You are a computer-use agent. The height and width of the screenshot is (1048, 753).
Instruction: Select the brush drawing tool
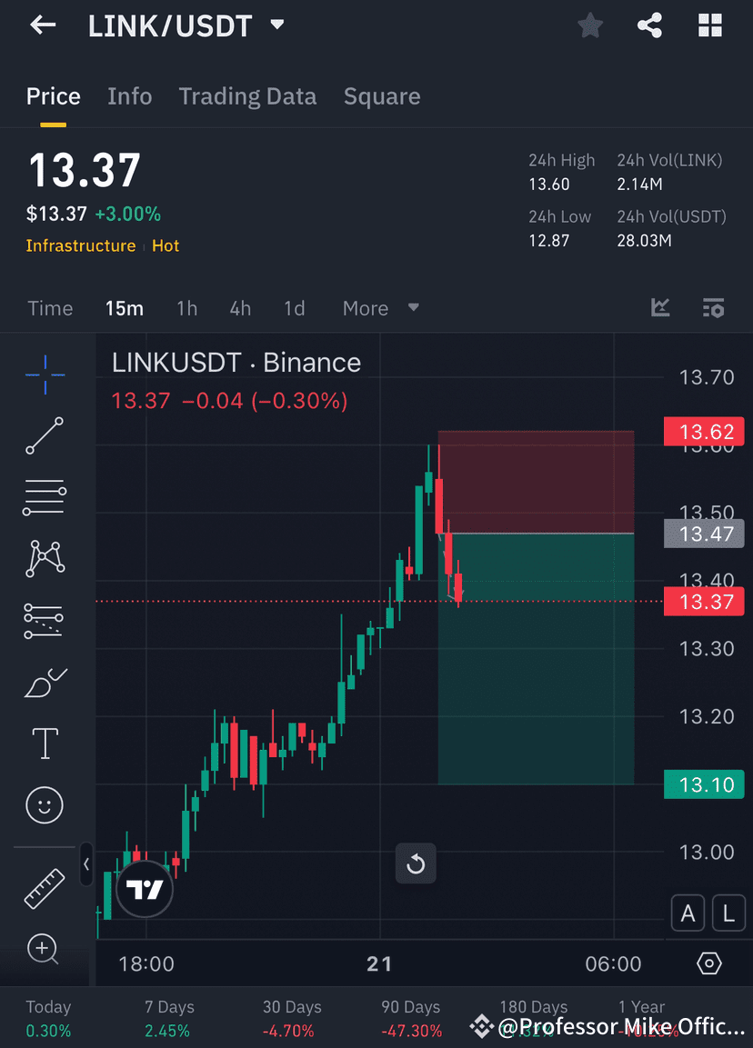[x=45, y=682]
